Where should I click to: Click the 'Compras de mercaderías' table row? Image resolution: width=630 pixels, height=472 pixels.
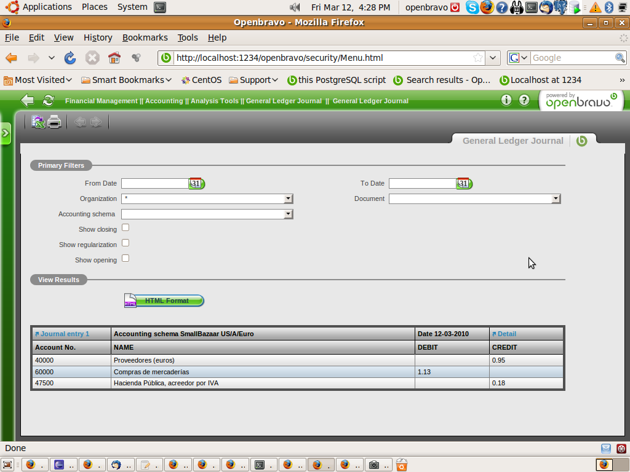298,372
